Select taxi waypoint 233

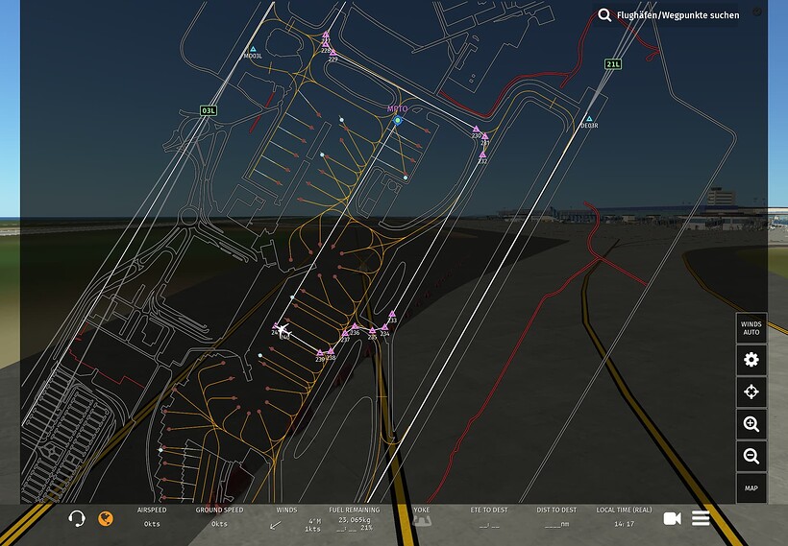pyautogui.click(x=392, y=314)
